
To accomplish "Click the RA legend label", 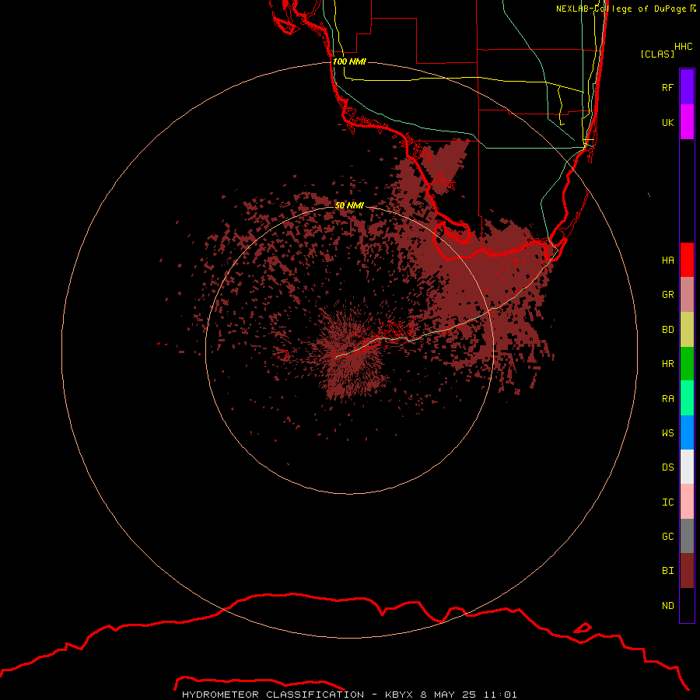I will click(x=667, y=399).
